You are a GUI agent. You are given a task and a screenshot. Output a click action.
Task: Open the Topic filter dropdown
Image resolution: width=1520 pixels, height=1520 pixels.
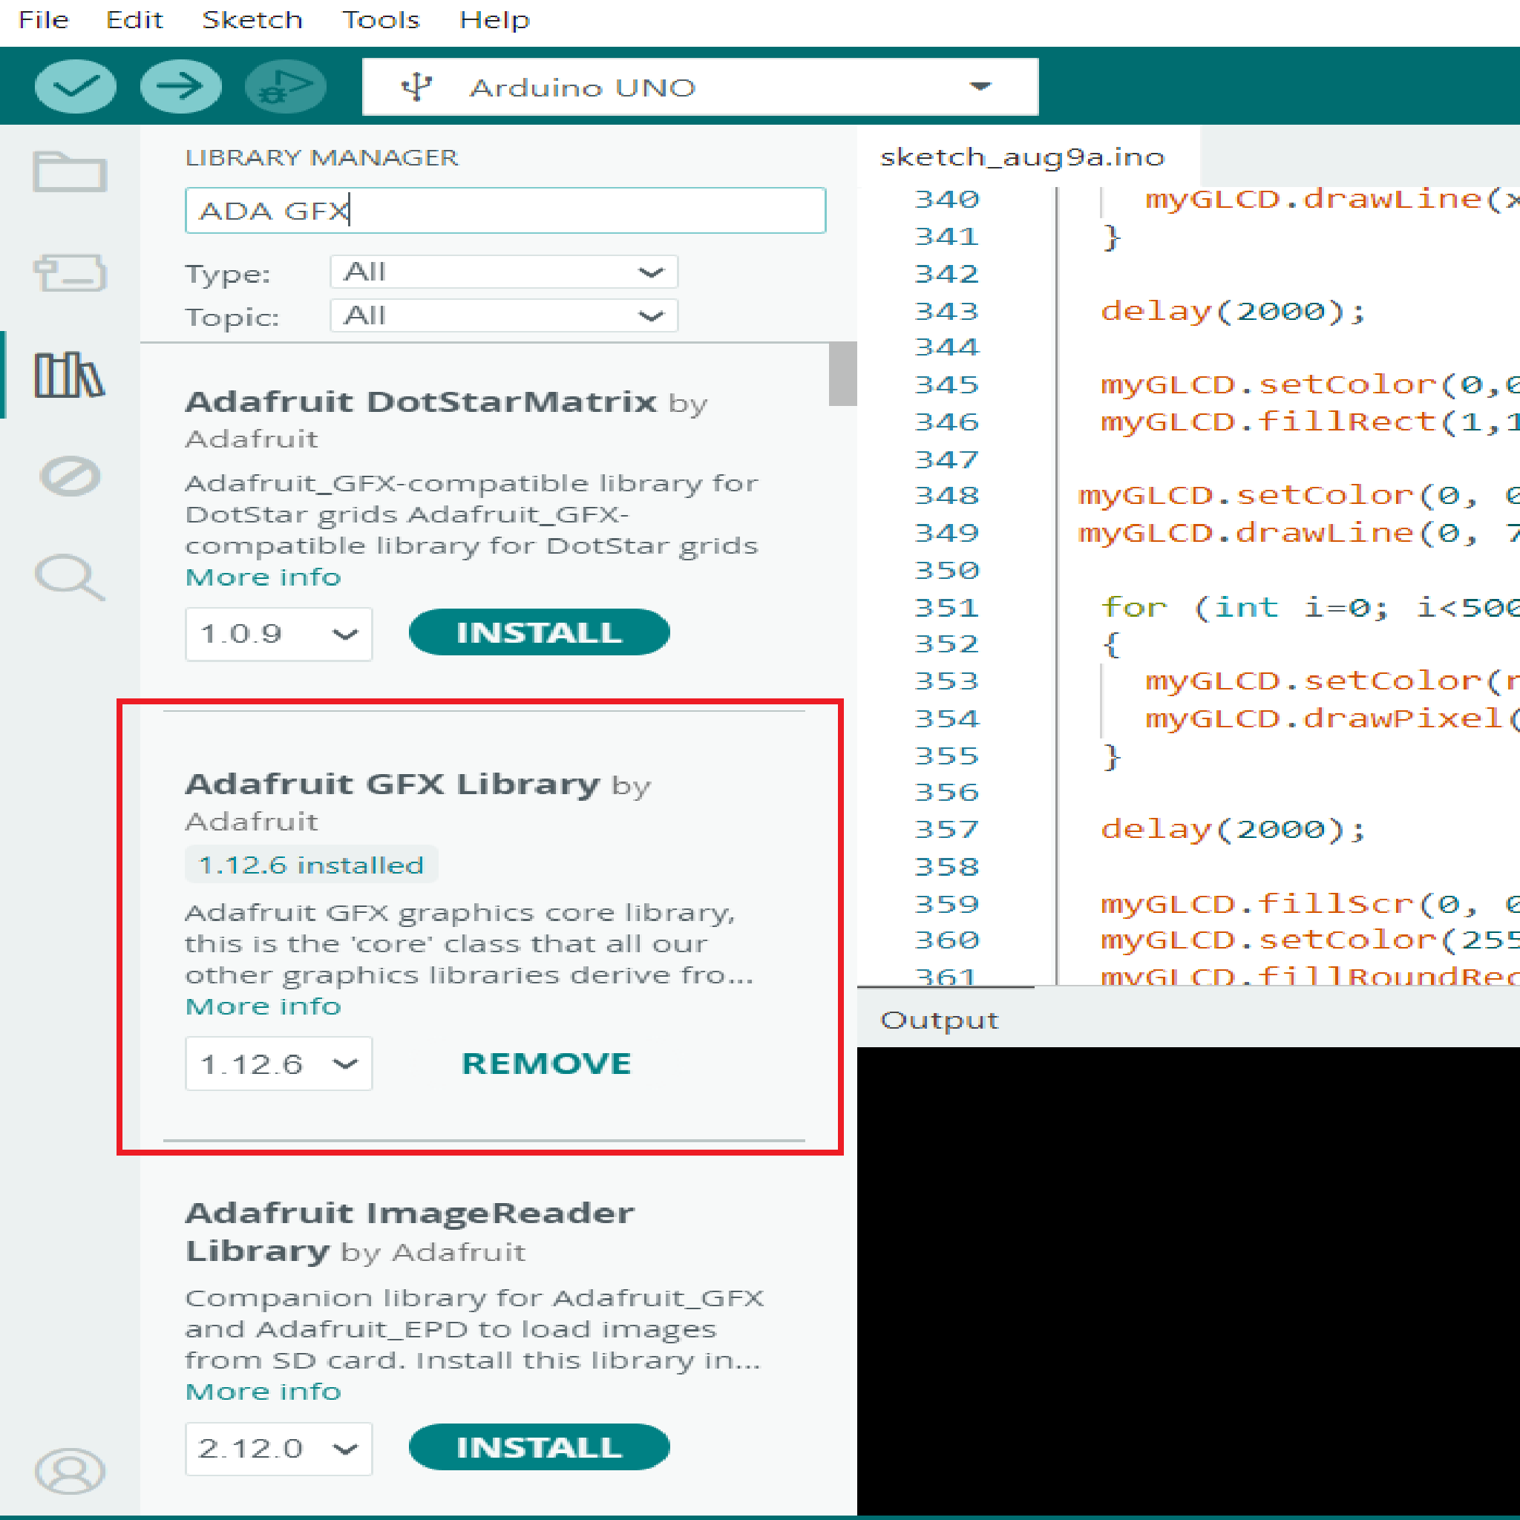point(503,315)
